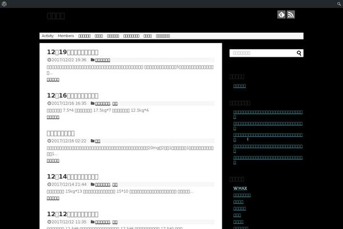Click the date 2017/12/22 19:36

69,60
